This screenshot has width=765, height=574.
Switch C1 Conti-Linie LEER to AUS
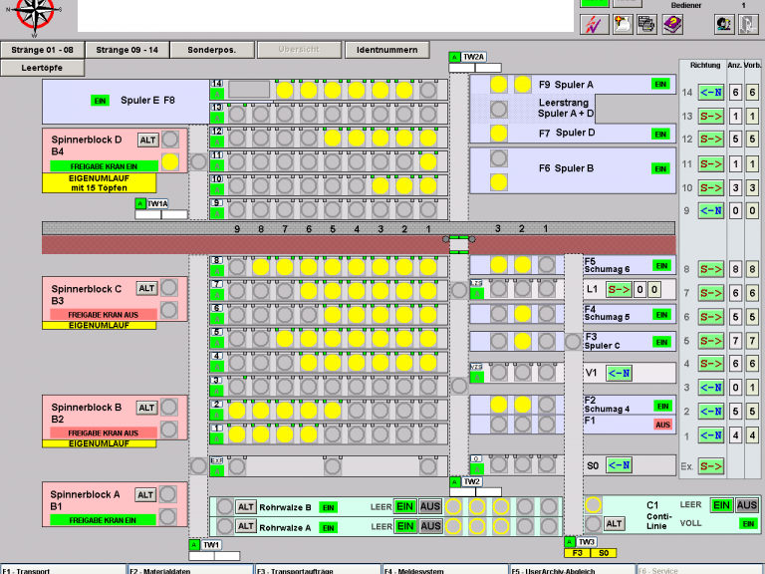click(746, 505)
